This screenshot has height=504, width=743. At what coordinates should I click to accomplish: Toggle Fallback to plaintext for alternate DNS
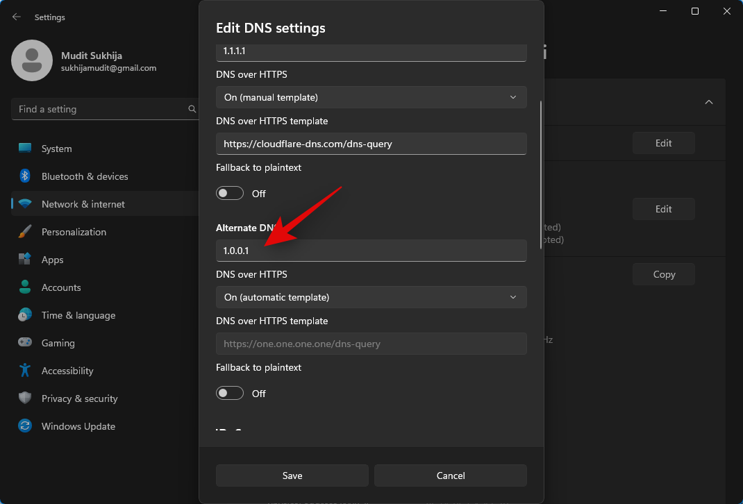[230, 394]
